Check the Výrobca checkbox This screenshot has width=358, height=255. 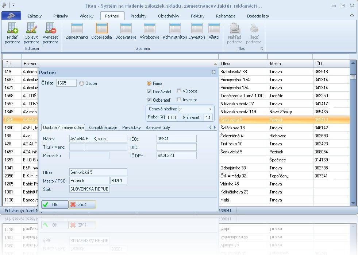tap(179, 91)
